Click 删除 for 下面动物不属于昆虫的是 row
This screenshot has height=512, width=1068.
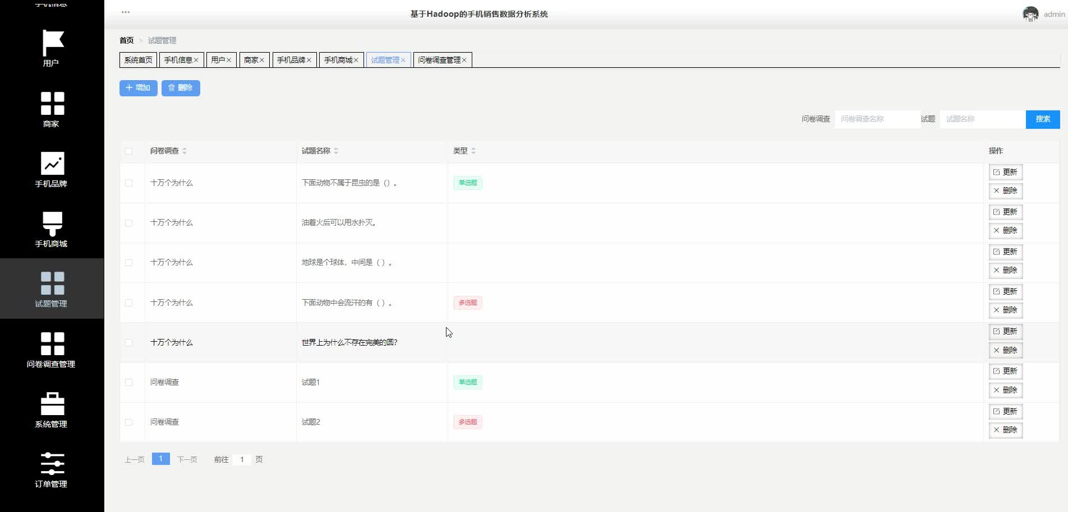tap(1006, 190)
